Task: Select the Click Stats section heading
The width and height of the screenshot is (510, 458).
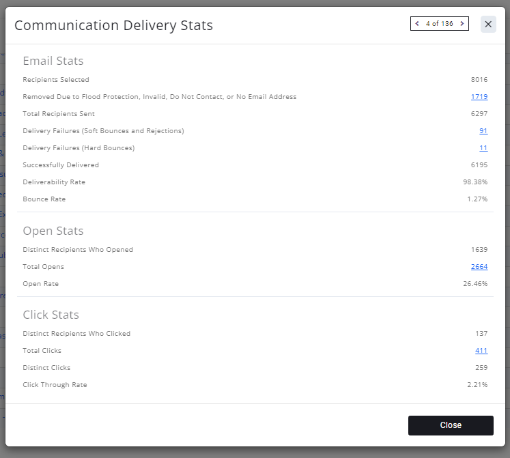Action: pos(51,315)
